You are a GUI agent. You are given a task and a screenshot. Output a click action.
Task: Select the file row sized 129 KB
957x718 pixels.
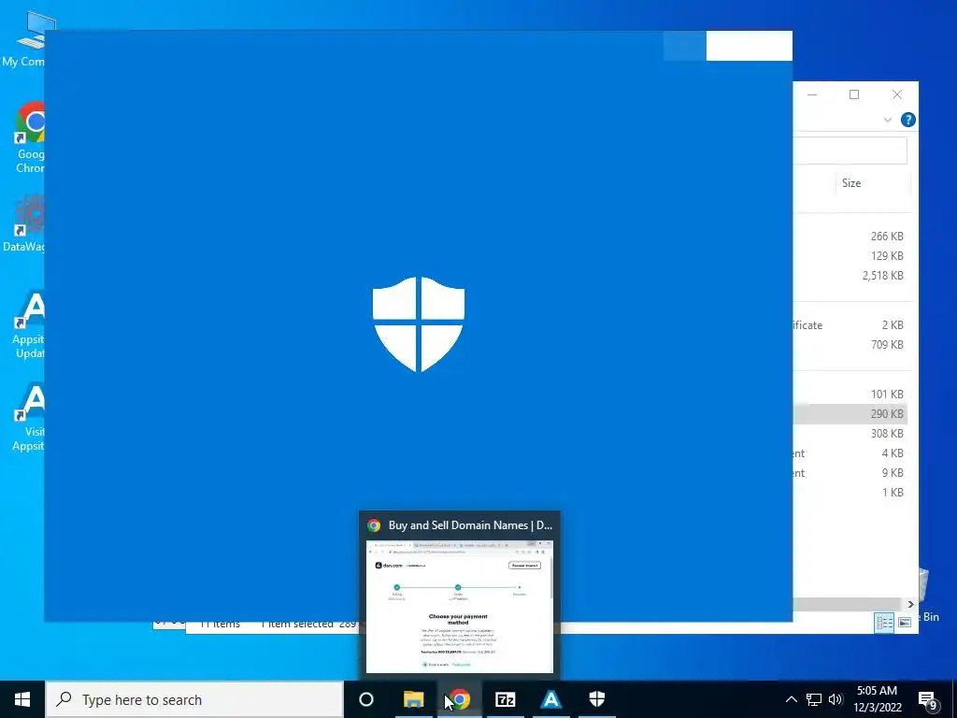(850, 256)
